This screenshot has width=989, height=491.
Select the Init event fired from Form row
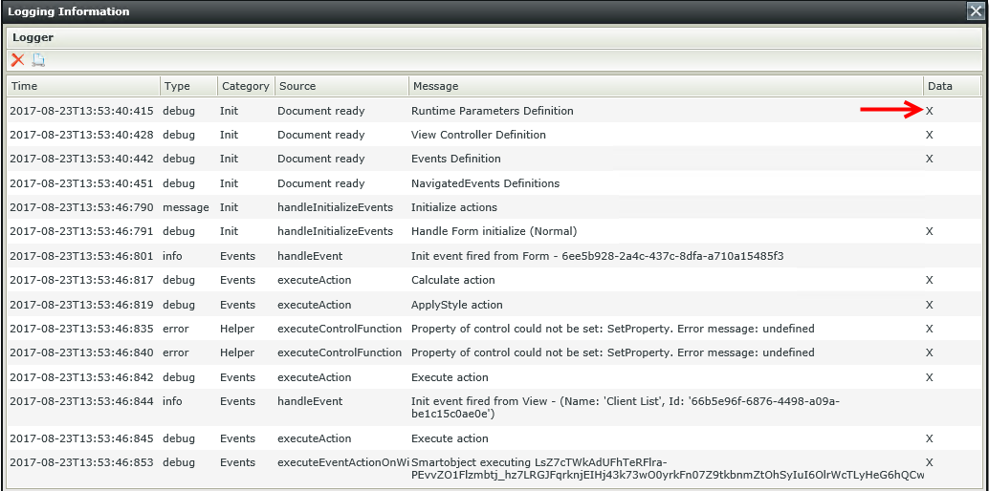coord(597,256)
